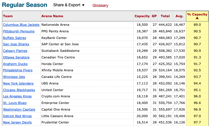Click the 18,500 capacity value
The image size is (209, 126).
click(142, 25)
